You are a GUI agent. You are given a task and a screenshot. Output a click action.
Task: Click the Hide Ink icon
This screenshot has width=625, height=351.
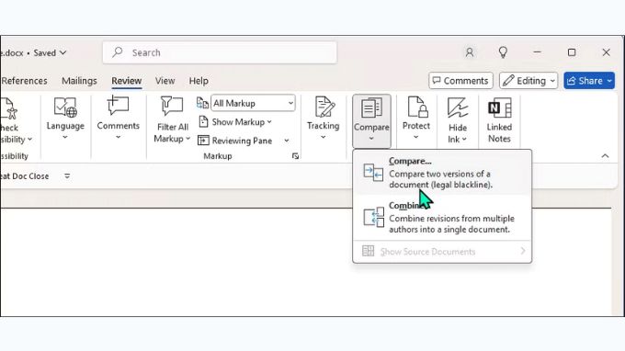click(x=458, y=108)
